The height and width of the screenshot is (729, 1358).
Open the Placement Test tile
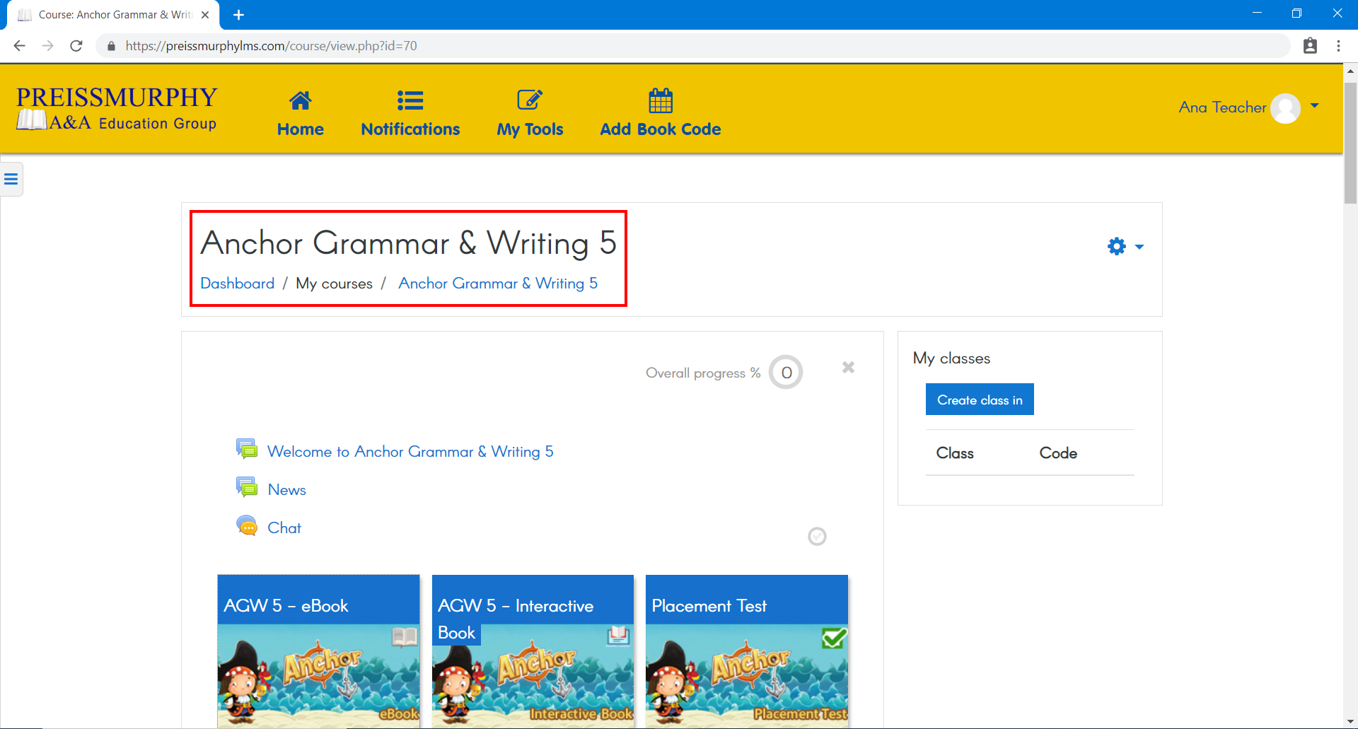746,651
